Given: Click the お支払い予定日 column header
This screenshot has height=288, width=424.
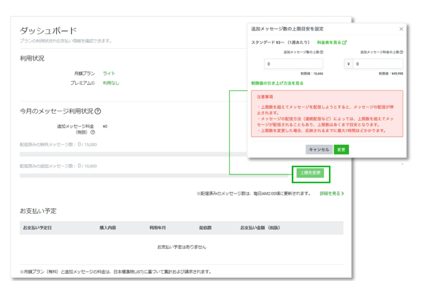Looking at the screenshot, I should pos(37,228).
